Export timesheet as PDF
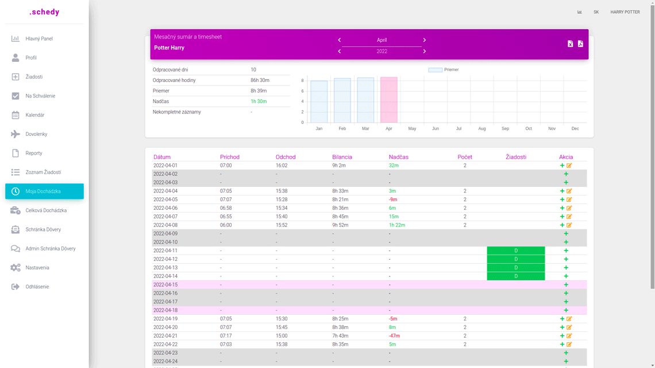Screen dimensions: 655x368 point(580,44)
